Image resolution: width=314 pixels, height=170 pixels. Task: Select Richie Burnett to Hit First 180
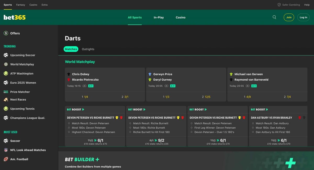[x=151, y=132]
